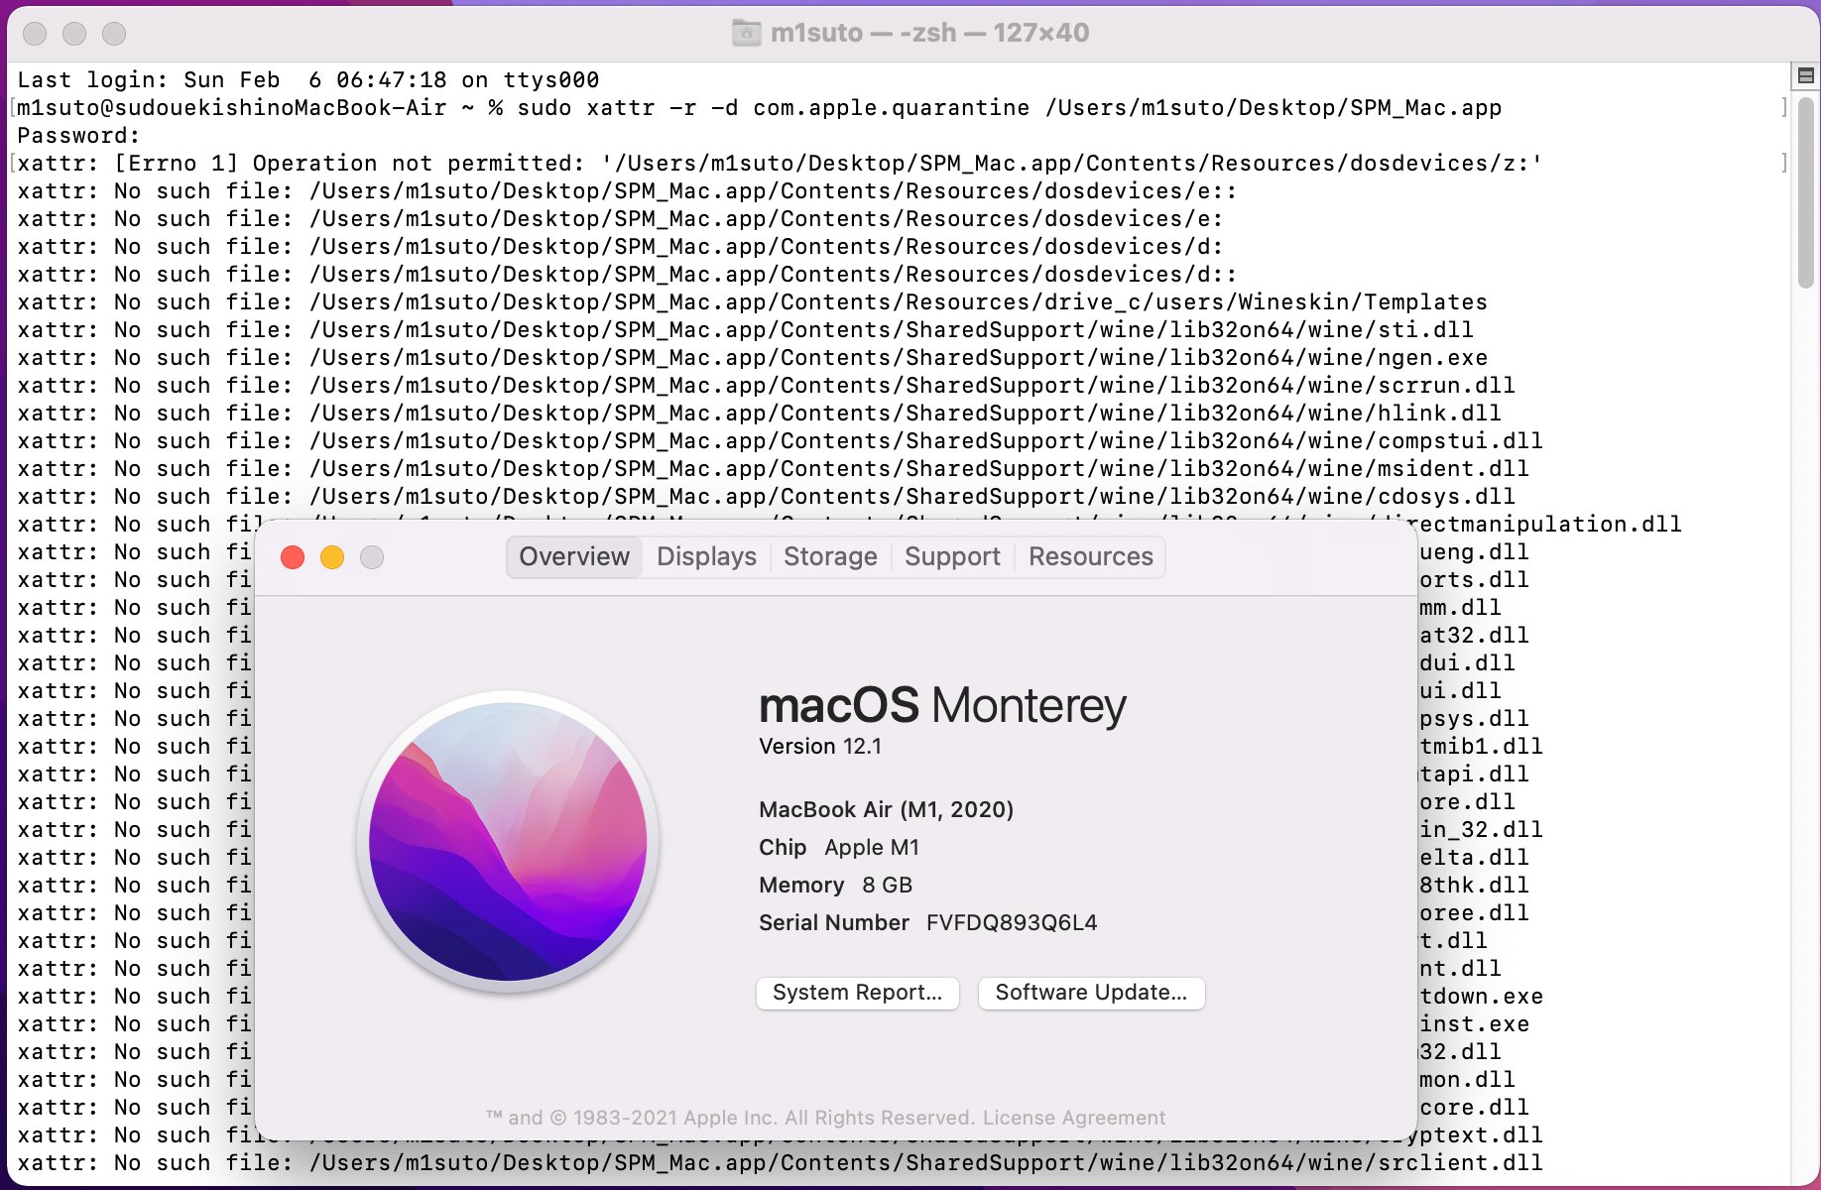Click the 'Operation not permitted' error line

[780, 163]
